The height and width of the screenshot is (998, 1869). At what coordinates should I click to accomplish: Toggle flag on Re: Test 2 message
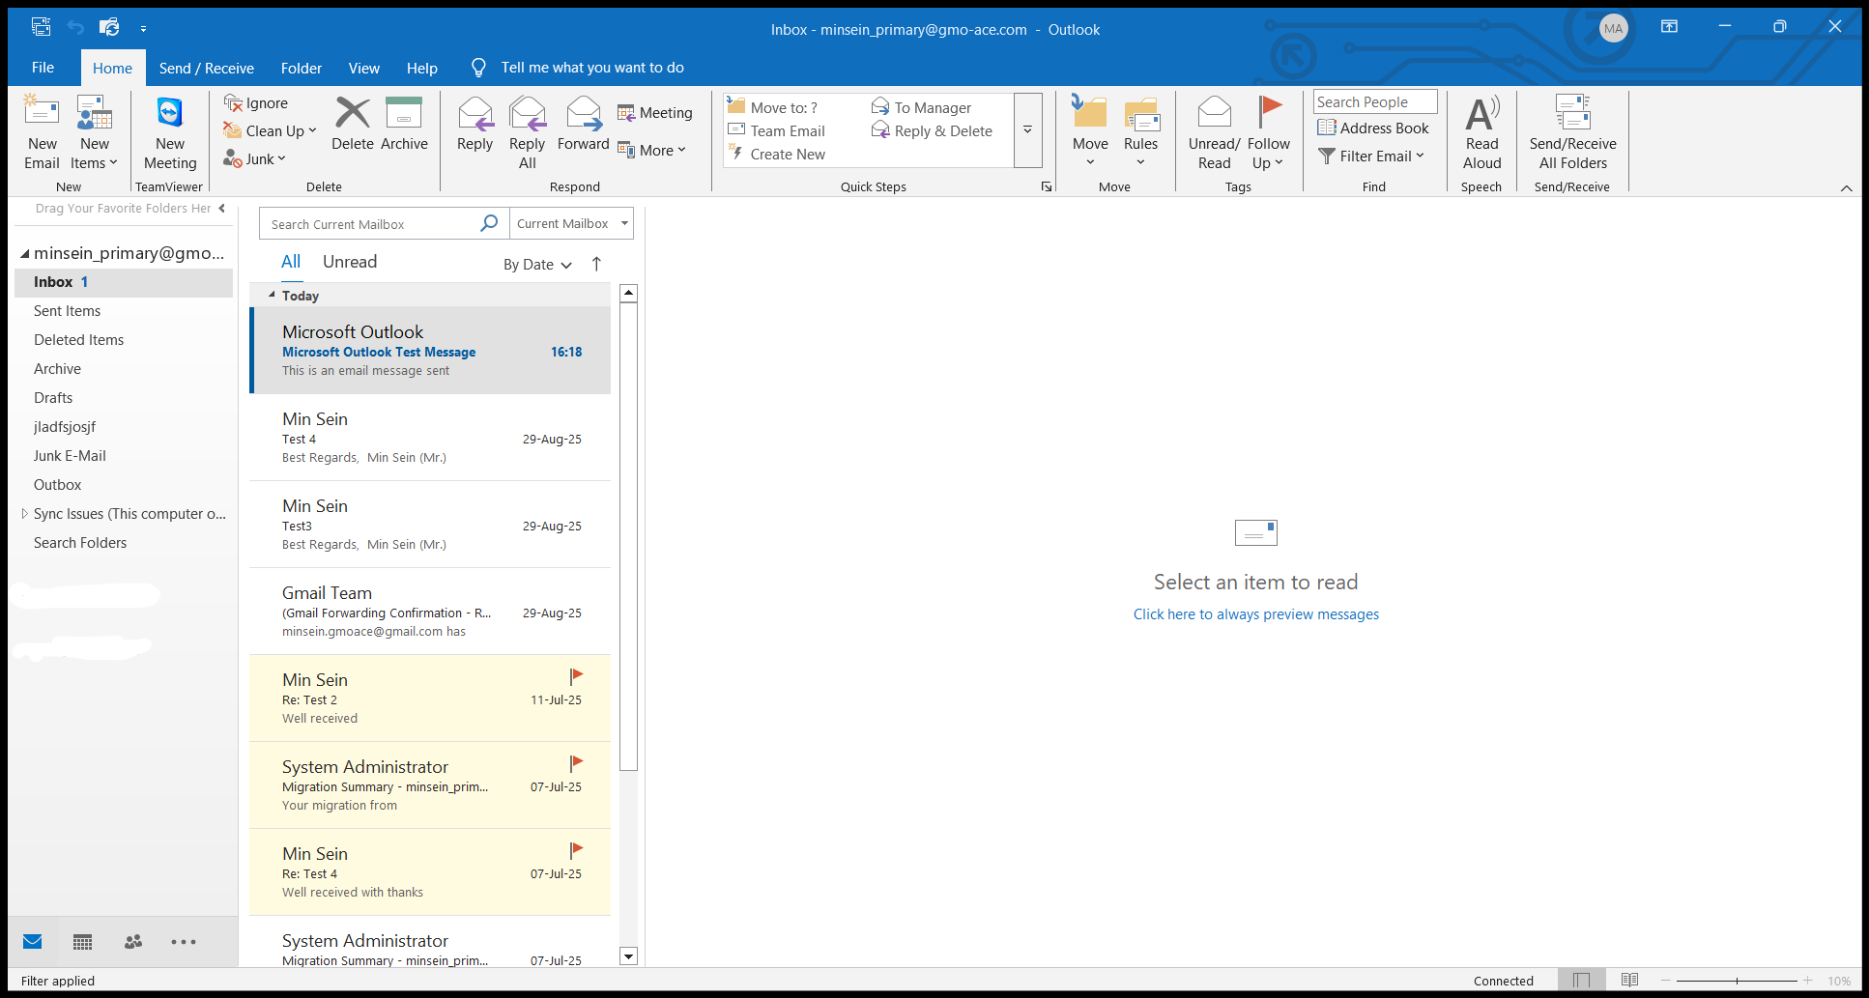click(x=576, y=676)
